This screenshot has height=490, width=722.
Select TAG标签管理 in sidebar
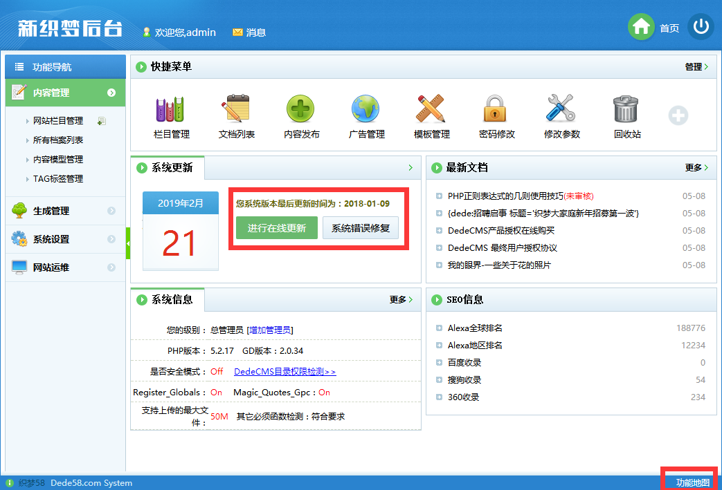[x=58, y=178]
